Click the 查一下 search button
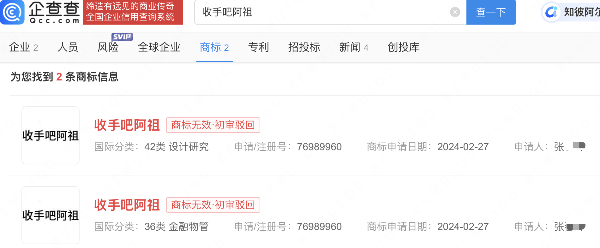The height and width of the screenshot is (248, 600). (x=491, y=12)
